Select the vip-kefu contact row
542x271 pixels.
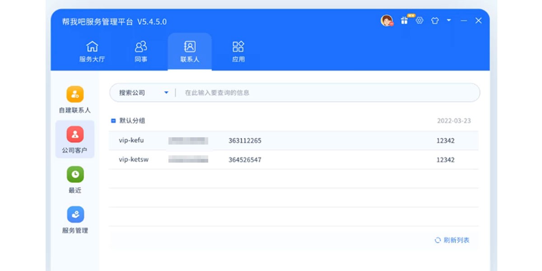click(294, 140)
